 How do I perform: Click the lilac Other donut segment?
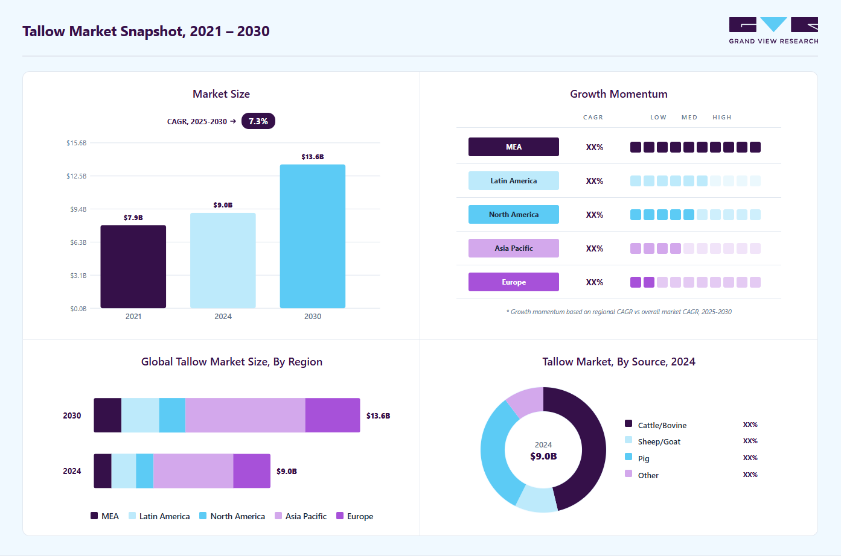click(x=526, y=401)
